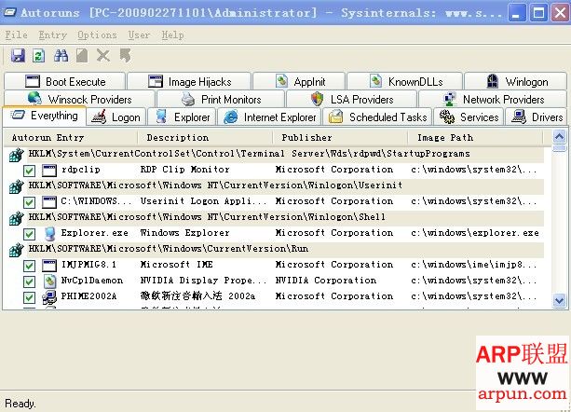Open the AppInit tab
Screen dimensions: 571x412
click(299, 81)
